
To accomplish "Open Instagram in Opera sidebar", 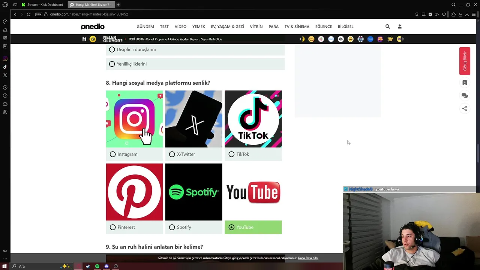I will pos(5,58).
